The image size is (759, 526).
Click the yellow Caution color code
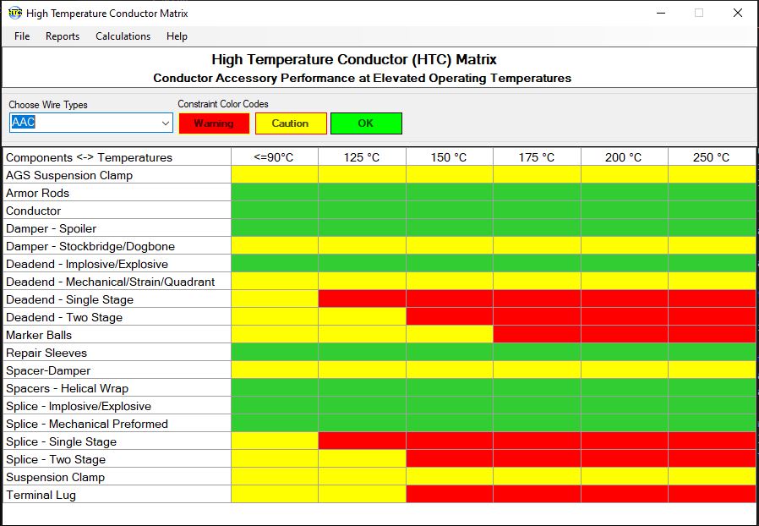point(290,123)
